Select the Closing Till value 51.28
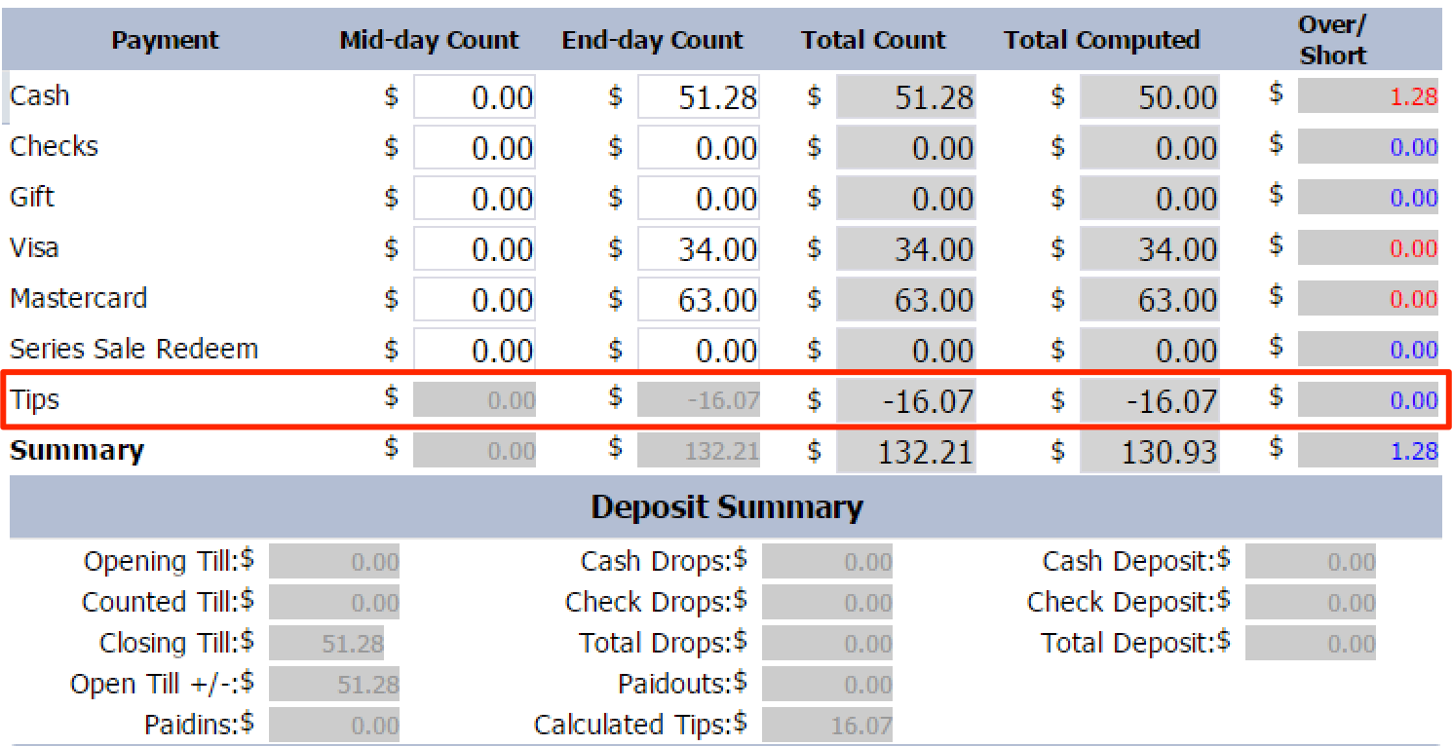1452x746 pixels. click(x=326, y=644)
